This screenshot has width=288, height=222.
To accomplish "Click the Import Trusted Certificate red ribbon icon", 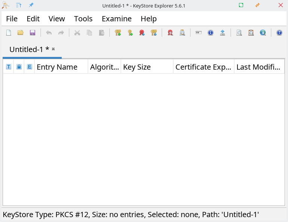I will [x=142, y=33].
